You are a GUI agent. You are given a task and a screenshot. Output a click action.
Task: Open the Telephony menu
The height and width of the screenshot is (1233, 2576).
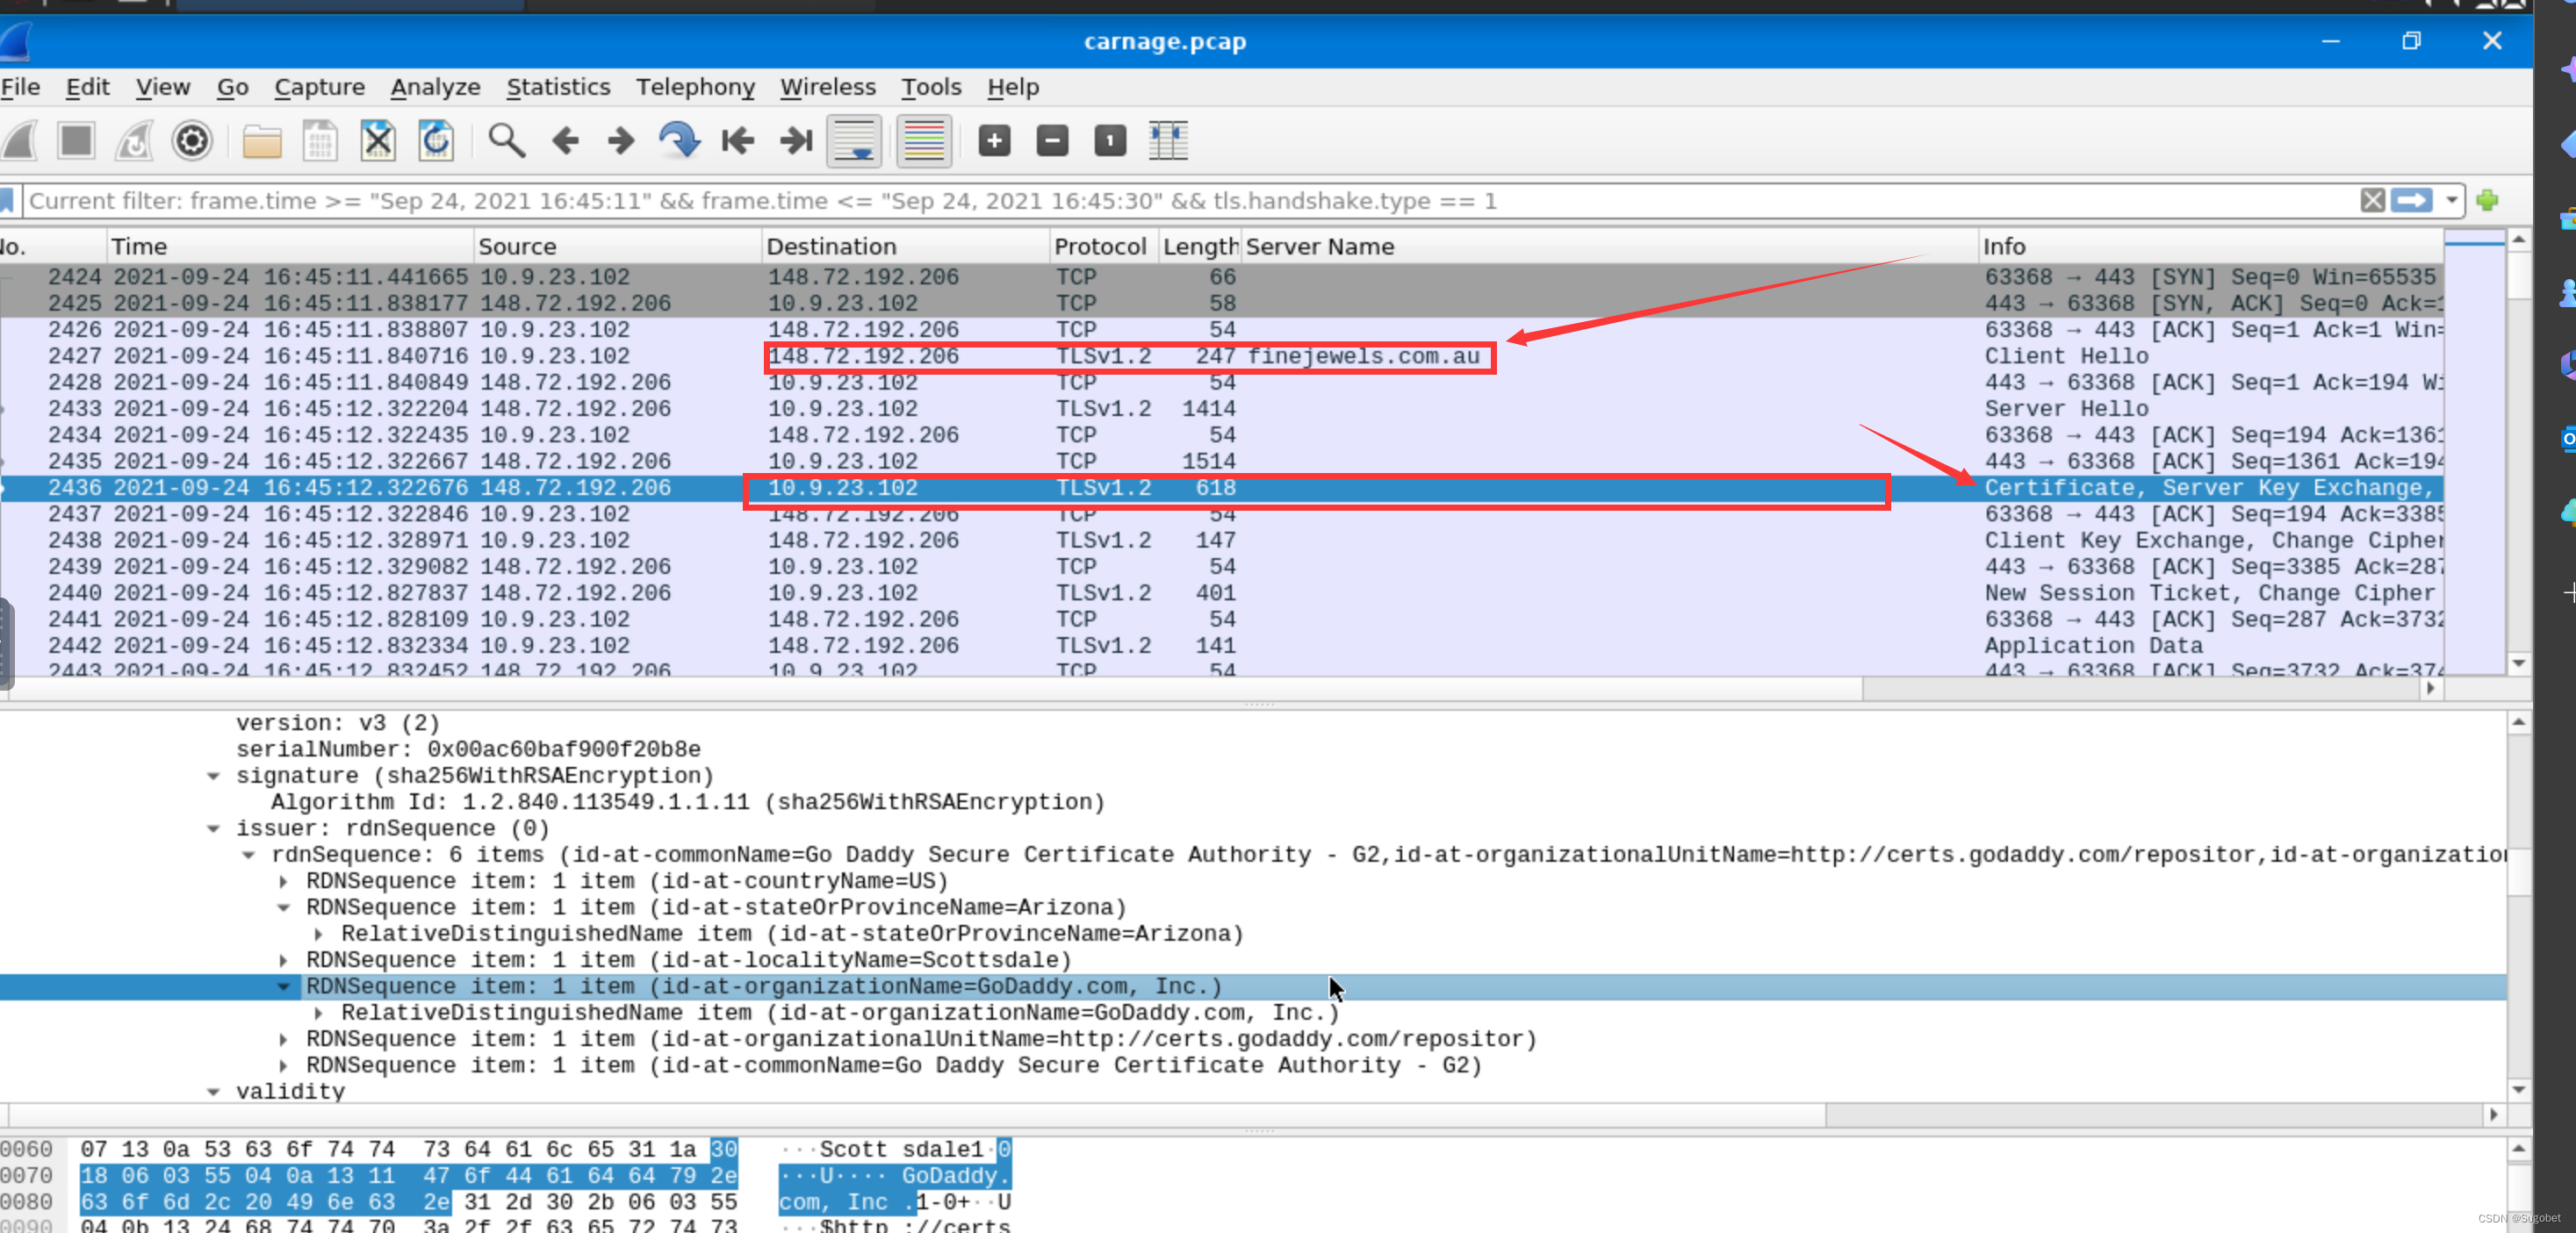[695, 87]
